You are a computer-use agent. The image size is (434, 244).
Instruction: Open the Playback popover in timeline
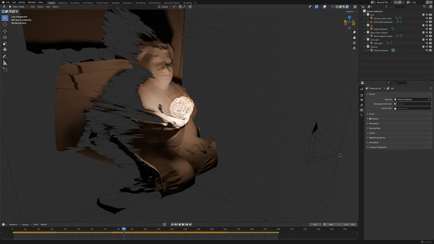click(x=14, y=224)
